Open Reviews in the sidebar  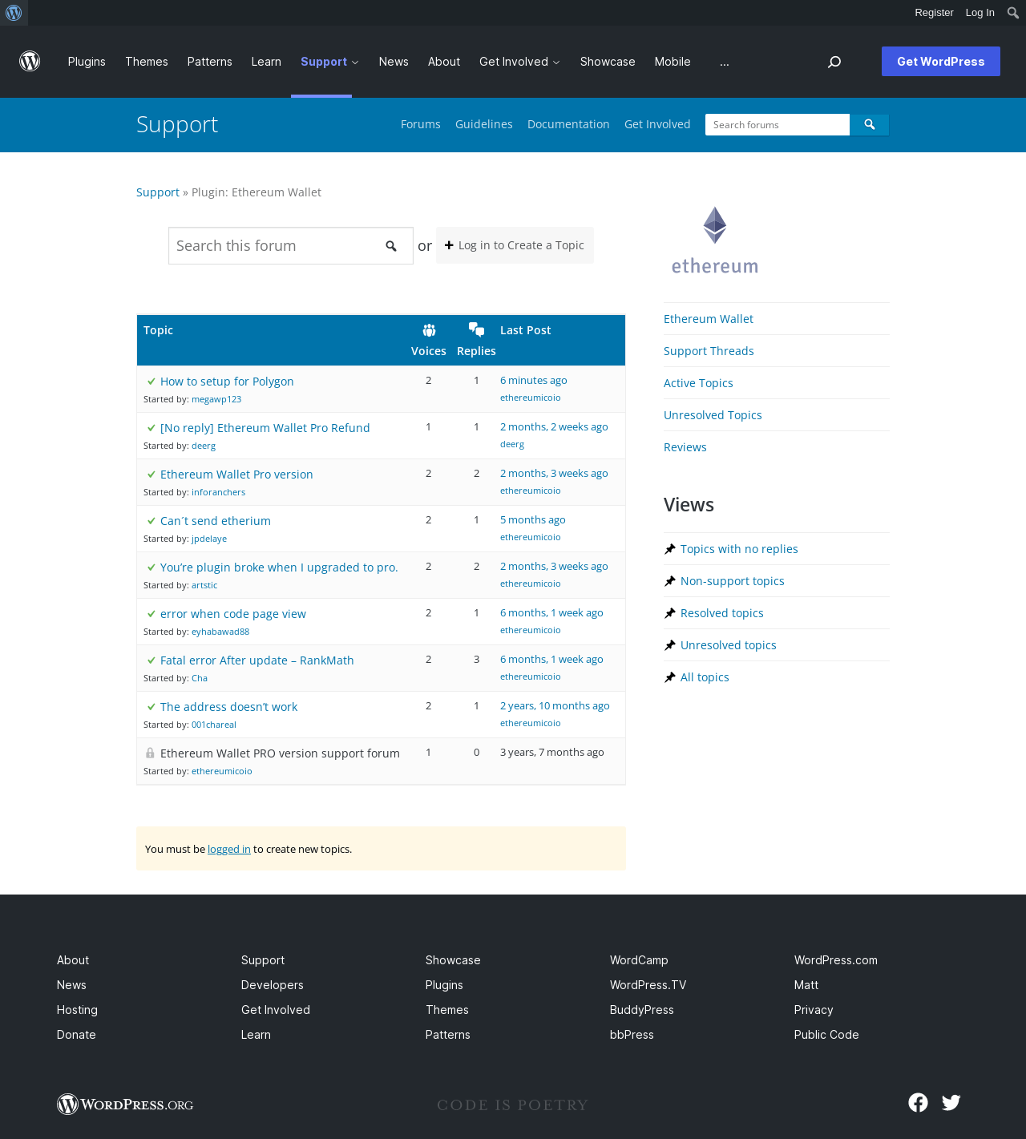[x=685, y=447]
